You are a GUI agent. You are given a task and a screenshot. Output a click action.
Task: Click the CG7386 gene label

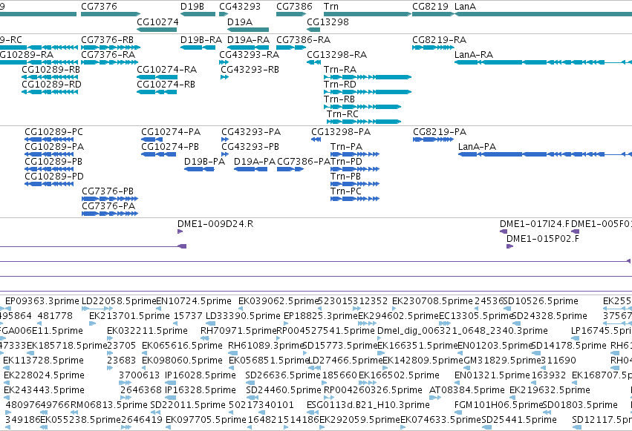click(x=294, y=7)
